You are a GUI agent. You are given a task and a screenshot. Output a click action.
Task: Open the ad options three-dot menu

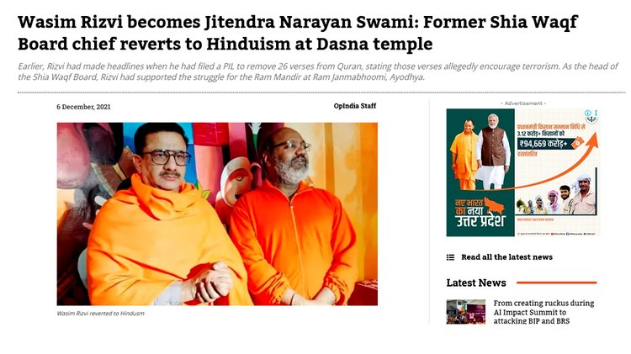click(x=596, y=113)
